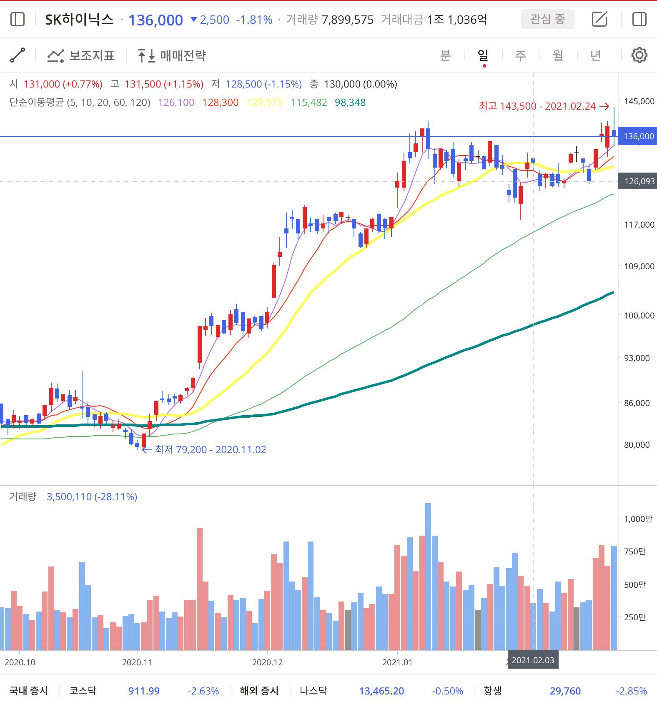Click the 단순이동평균 (5, 10, 20, 60, 120) label
Image resolution: width=657 pixels, height=707 pixels.
click(80, 103)
